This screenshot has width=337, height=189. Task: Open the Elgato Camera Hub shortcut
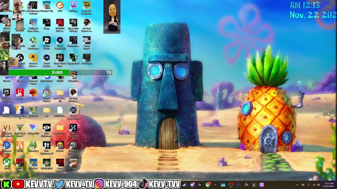tap(73, 113)
